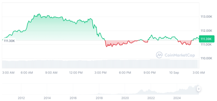Click the CoinMarketCap watermark text
The height and width of the screenshot is (101, 217).
(x=180, y=55)
